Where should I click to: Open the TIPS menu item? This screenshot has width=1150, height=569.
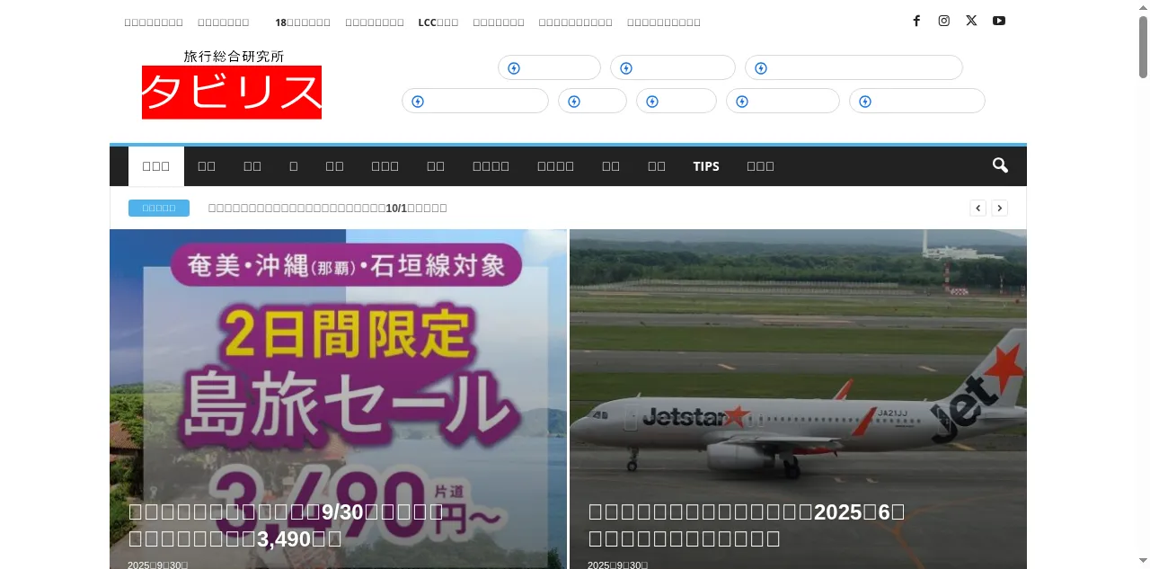click(x=706, y=166)
